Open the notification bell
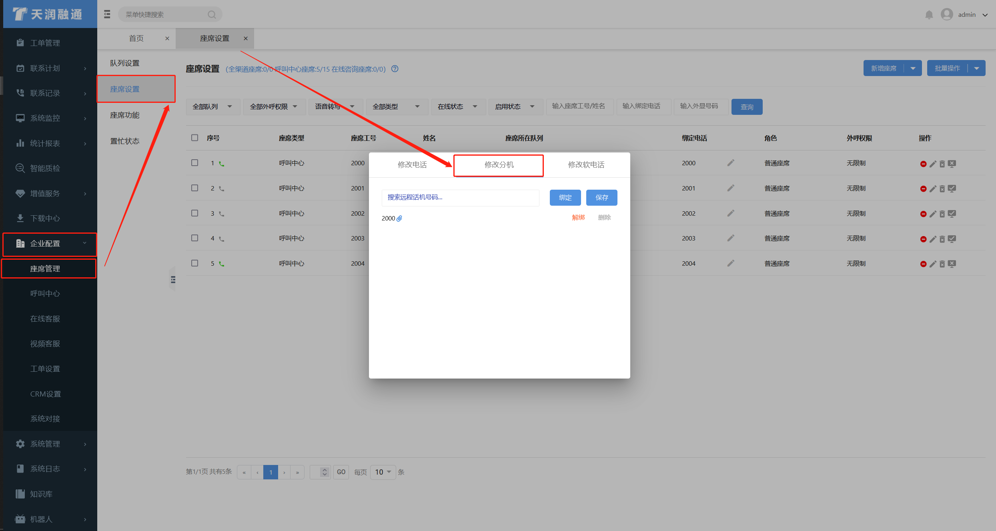 click(x=929, y=15)
